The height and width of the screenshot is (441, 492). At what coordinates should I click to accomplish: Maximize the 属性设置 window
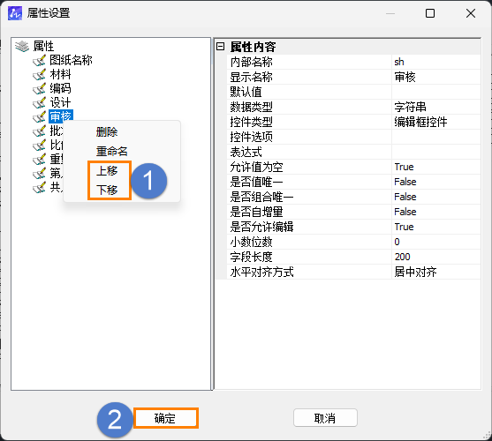point(430,13)
